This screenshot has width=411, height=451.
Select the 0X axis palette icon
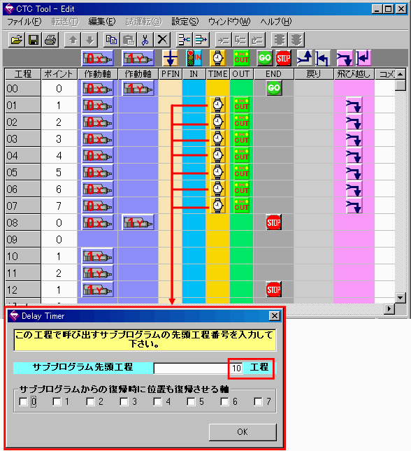[x=97, y=59]
